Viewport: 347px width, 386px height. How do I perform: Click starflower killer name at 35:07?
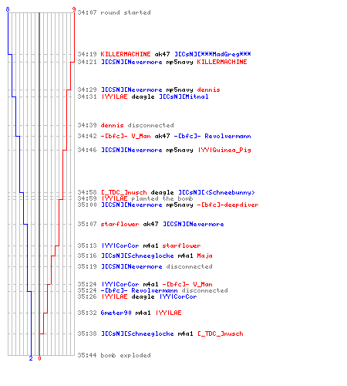point(120,224)
